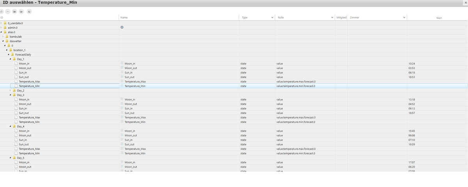Expand the admin.0 tree node
The height and width of the screenshot is (187, 468).
click(x=1, y=28)
